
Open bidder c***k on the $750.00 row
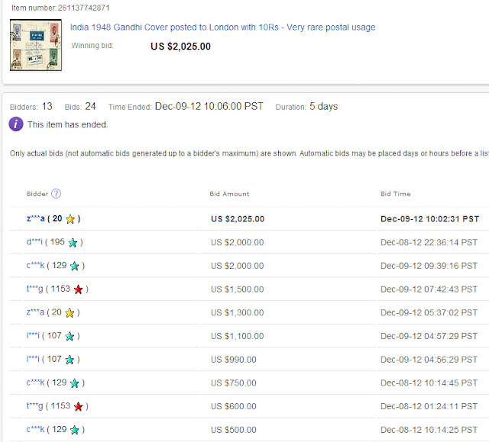point(36,382)
